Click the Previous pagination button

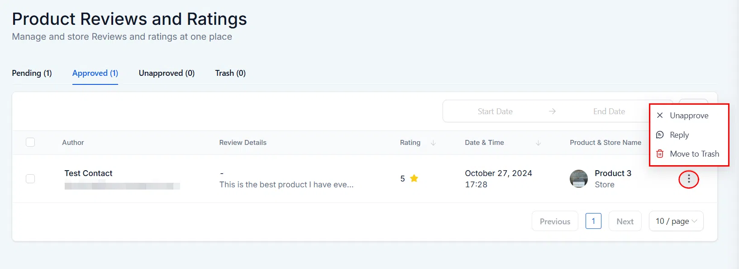(x=555, y=221)
